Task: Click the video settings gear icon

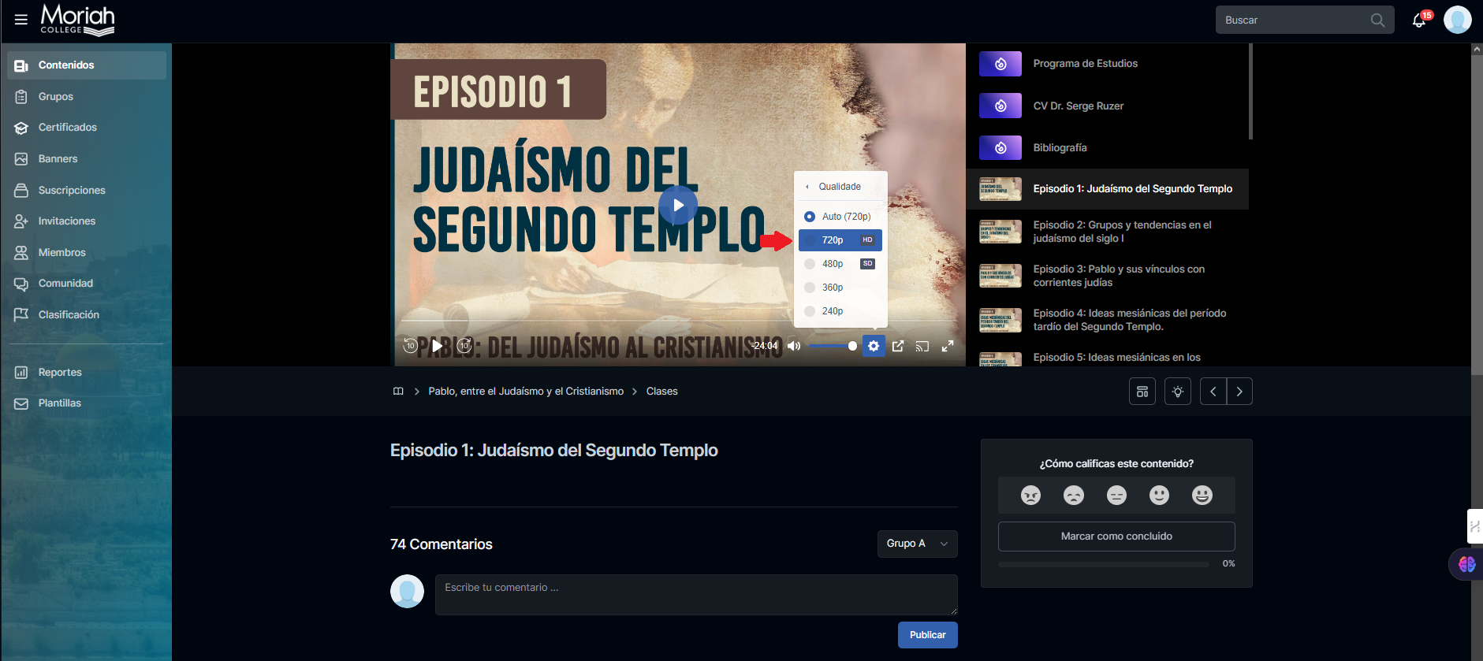Action: click(x=874, y=346)
